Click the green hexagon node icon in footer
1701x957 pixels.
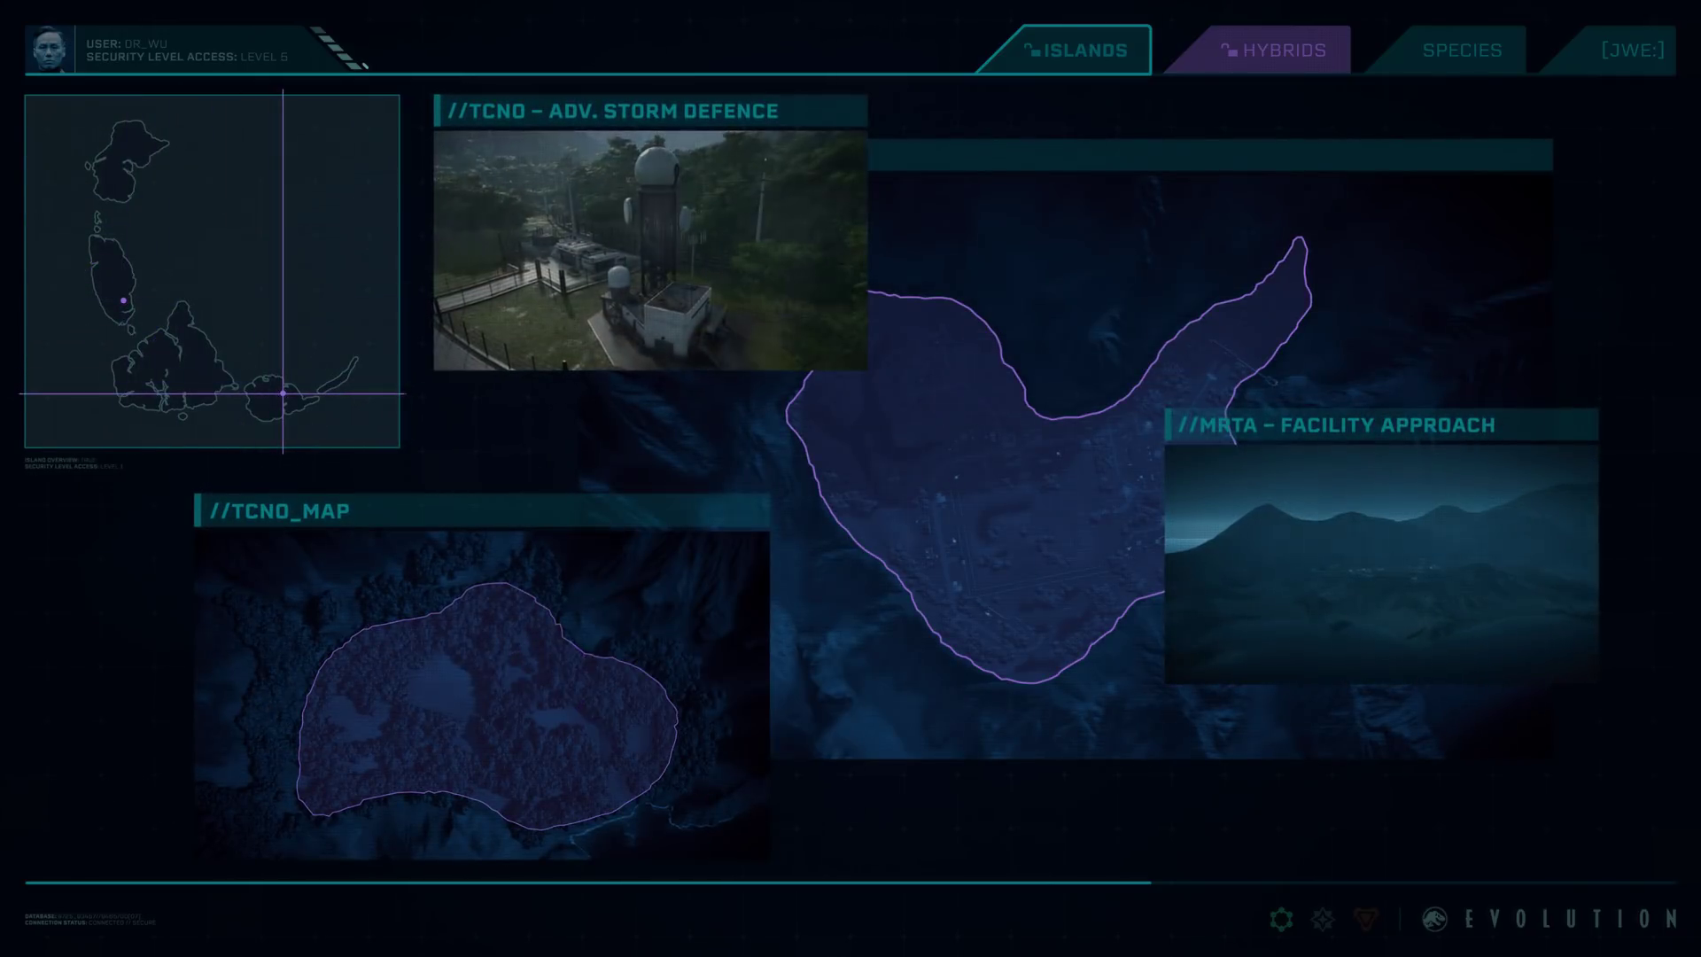point(1281,919)
